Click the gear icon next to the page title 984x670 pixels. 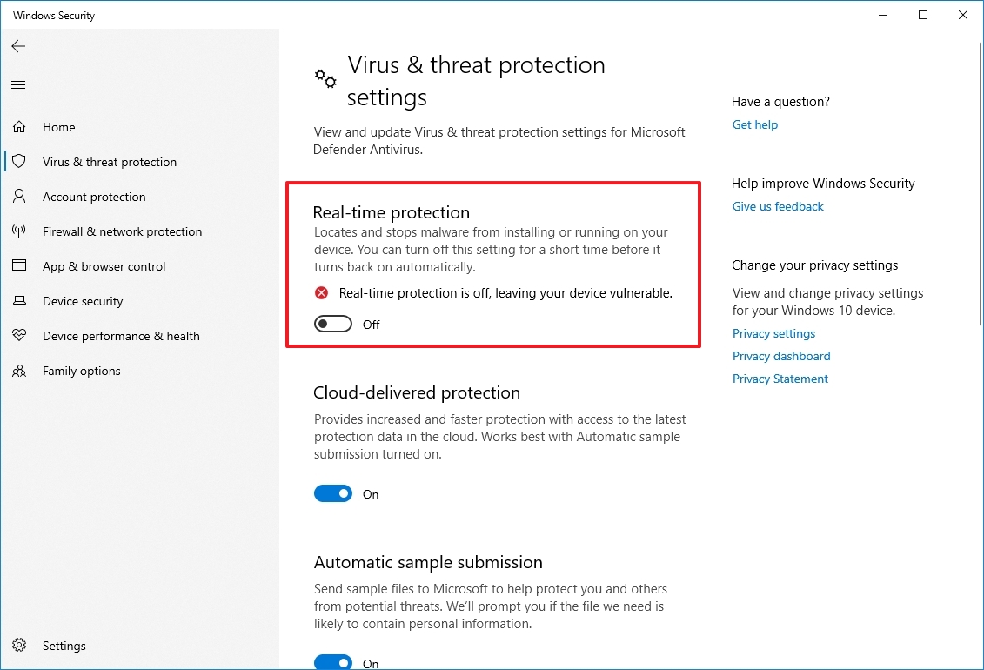[x=325, y=79]
